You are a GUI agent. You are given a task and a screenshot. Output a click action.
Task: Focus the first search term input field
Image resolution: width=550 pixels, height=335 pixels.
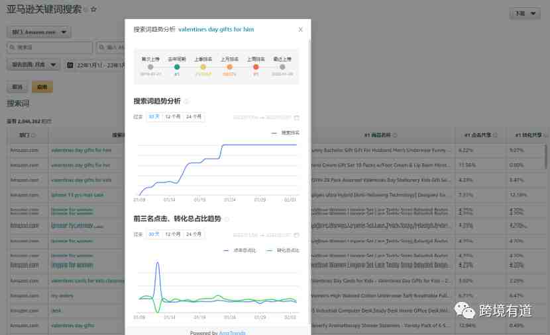(x=50, y=47)
